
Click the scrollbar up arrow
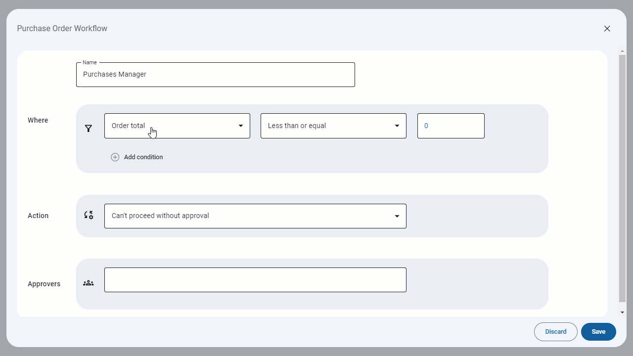(x=622, y=50)
